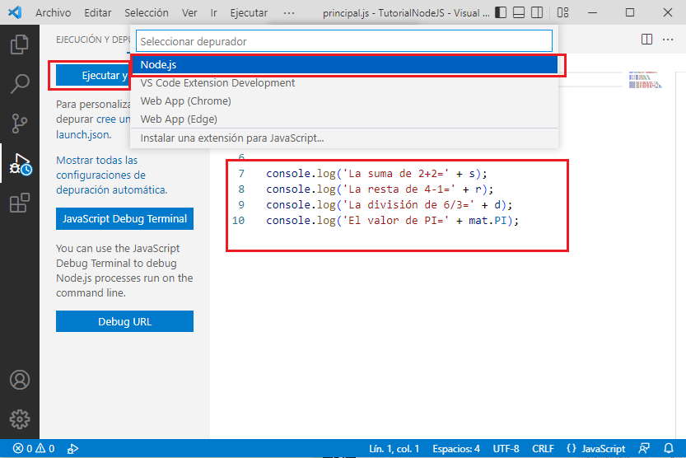Toggle bottom panel layout icon
The width and height of the screenshot is (686, 458).
point(519,12)
